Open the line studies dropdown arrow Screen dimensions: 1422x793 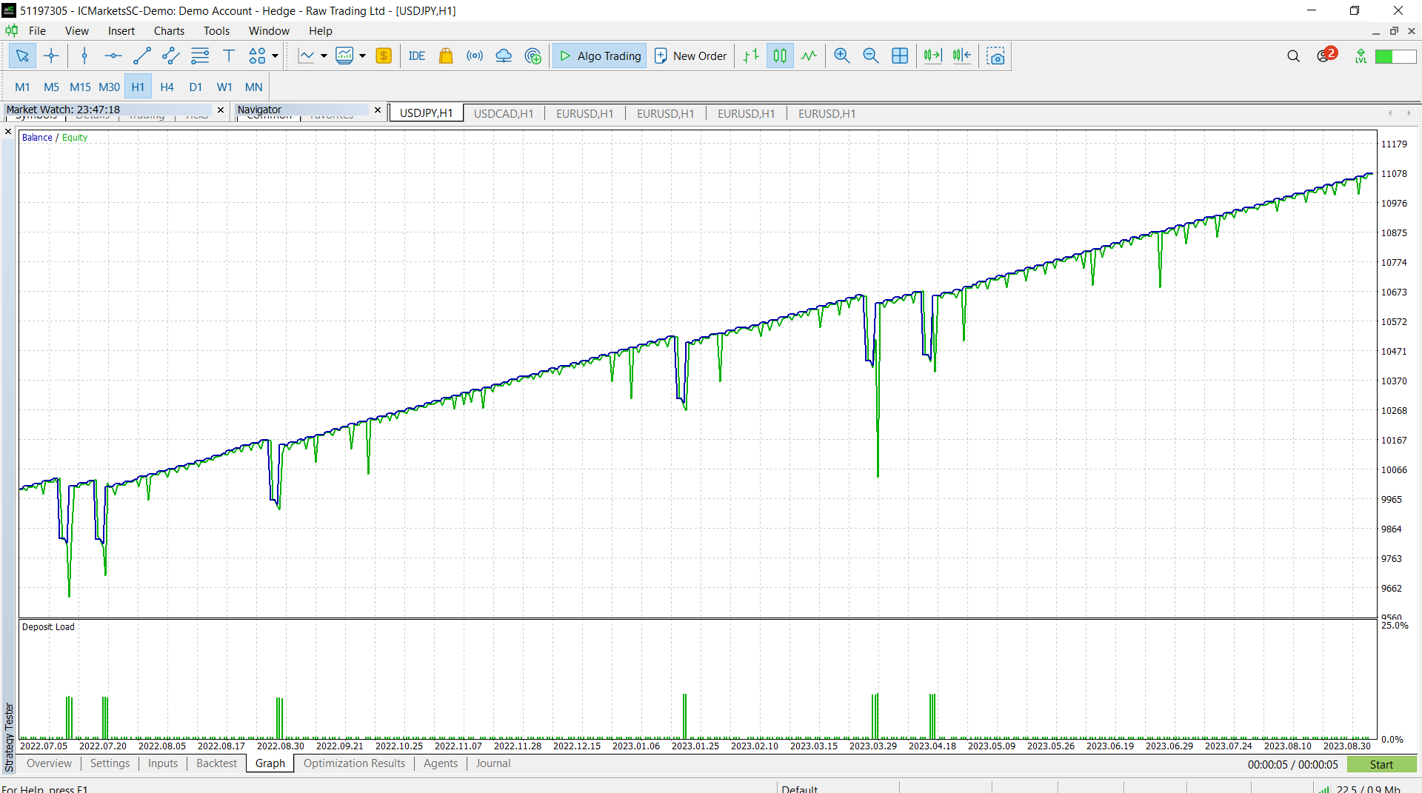tap(324, 56)
